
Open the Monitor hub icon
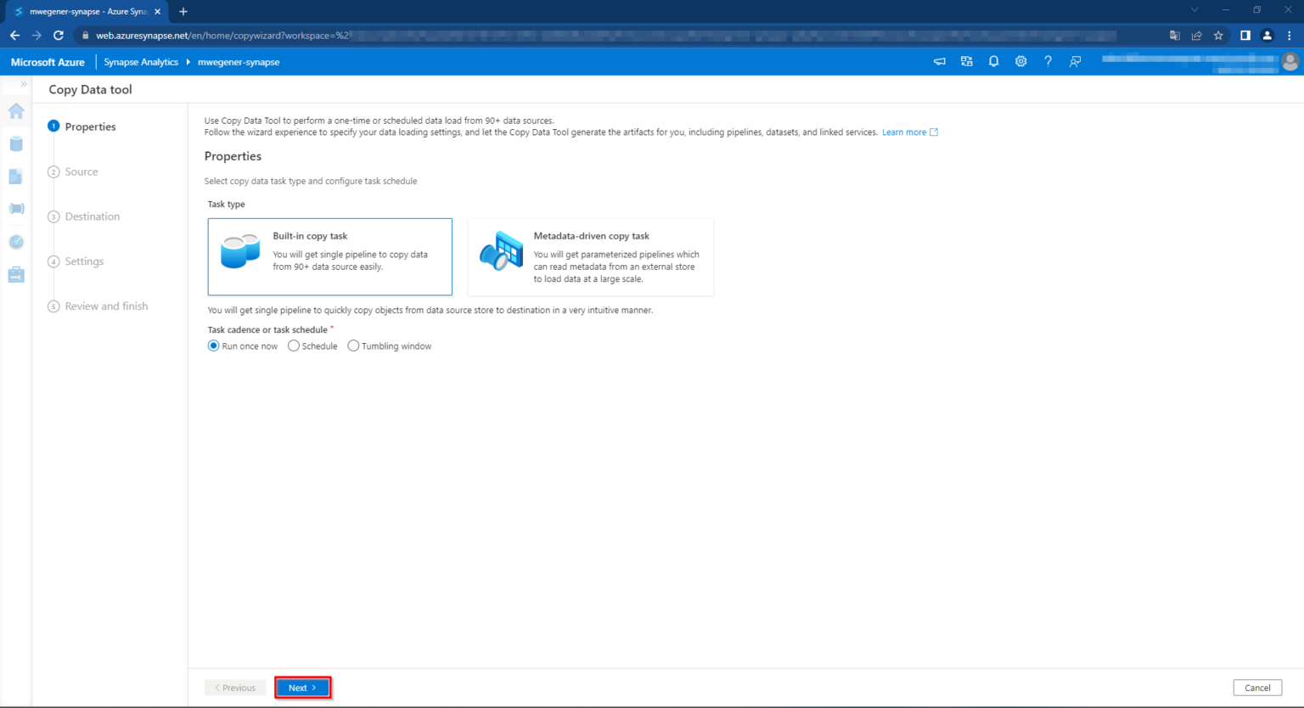pyautogui.click(x=15, y=242)
